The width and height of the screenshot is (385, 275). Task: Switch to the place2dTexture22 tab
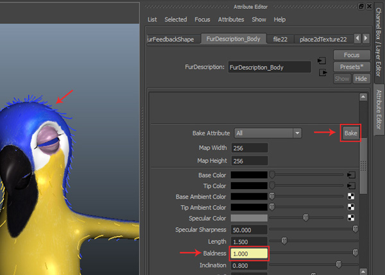coord(323,39)
